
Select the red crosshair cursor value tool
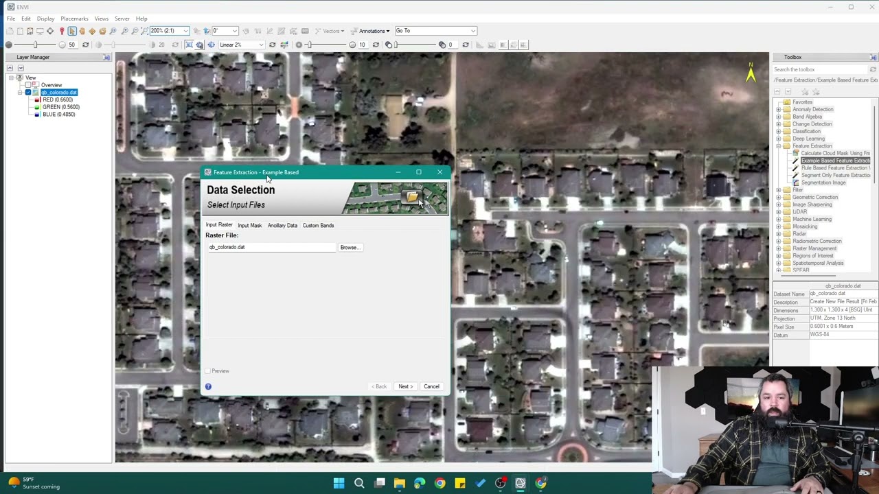(x=62, y=31)
